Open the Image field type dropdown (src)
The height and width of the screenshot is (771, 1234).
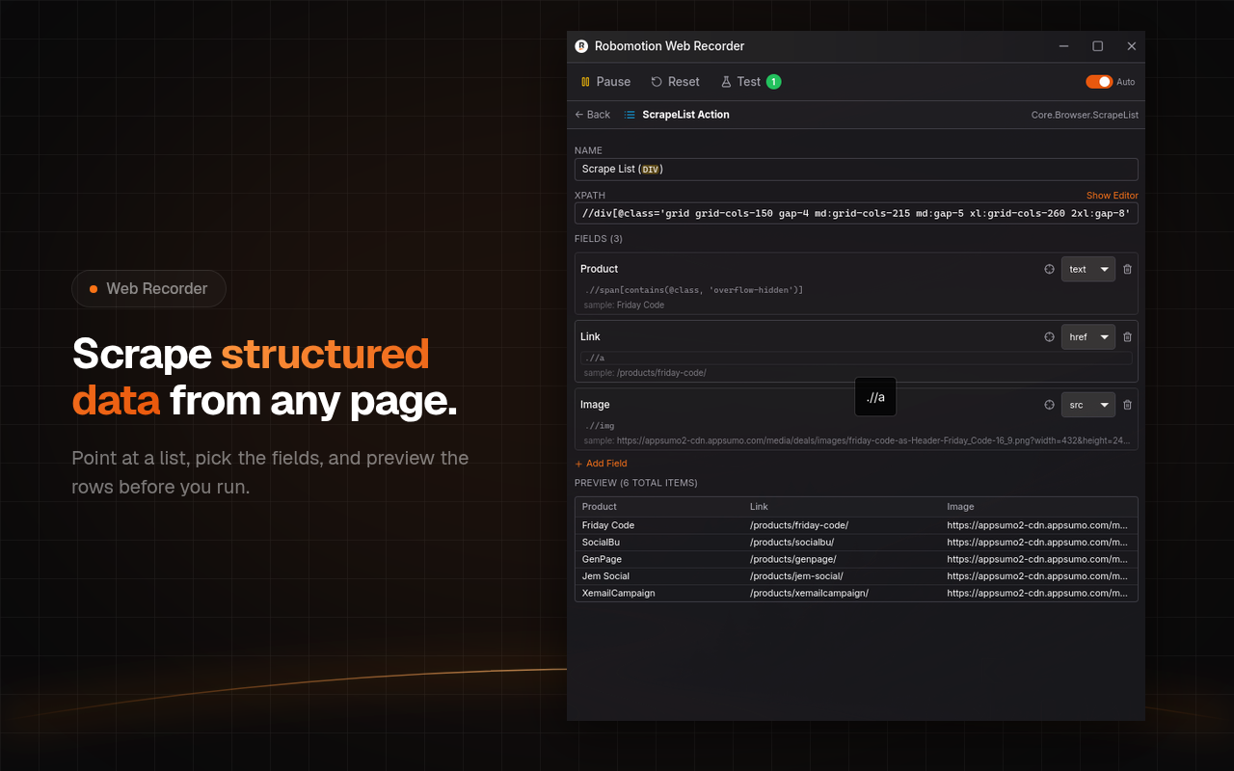[x=1088, y=405]
